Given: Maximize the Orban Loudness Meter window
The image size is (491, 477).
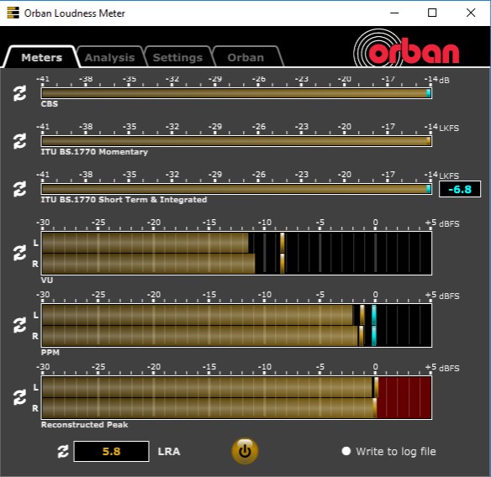Looking at the screenshot, I should click(x=432, y=13).
